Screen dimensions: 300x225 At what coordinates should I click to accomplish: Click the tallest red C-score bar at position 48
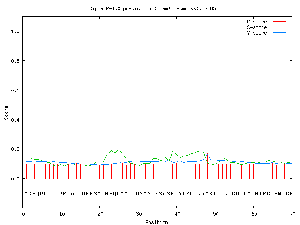pyautogui.click(x=207, y=165)
